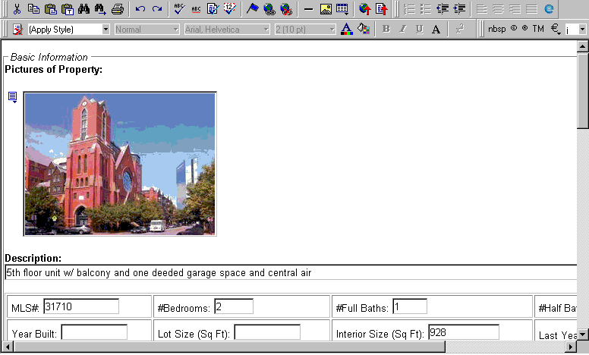Click the calendar 12 checkmark icon
The width and height of the screenshot is (589, 355).
click(x=229, y=8)
